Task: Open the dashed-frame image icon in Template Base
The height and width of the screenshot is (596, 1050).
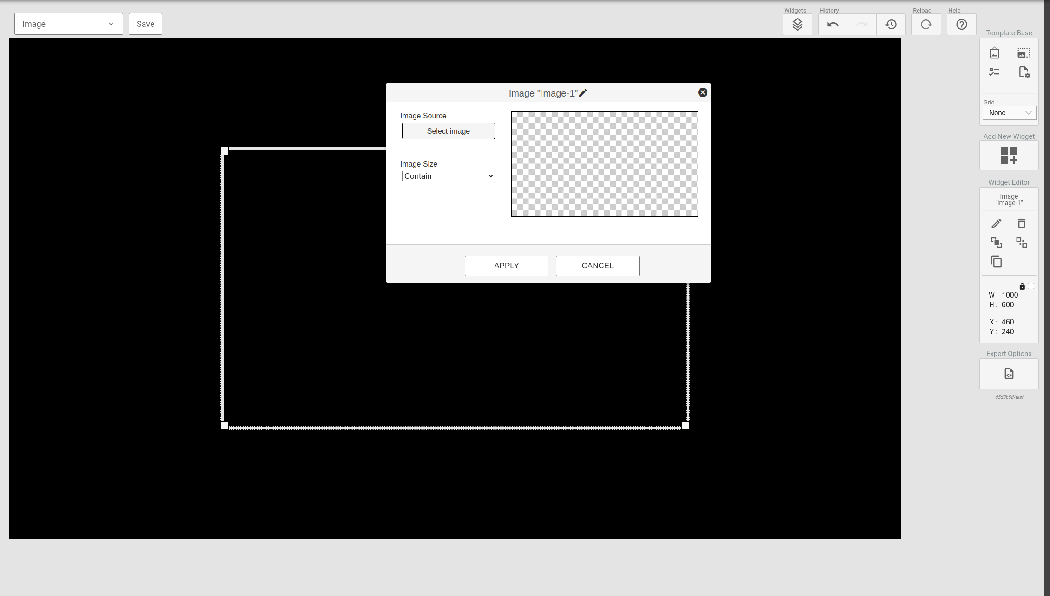Action: (1024, 53)
